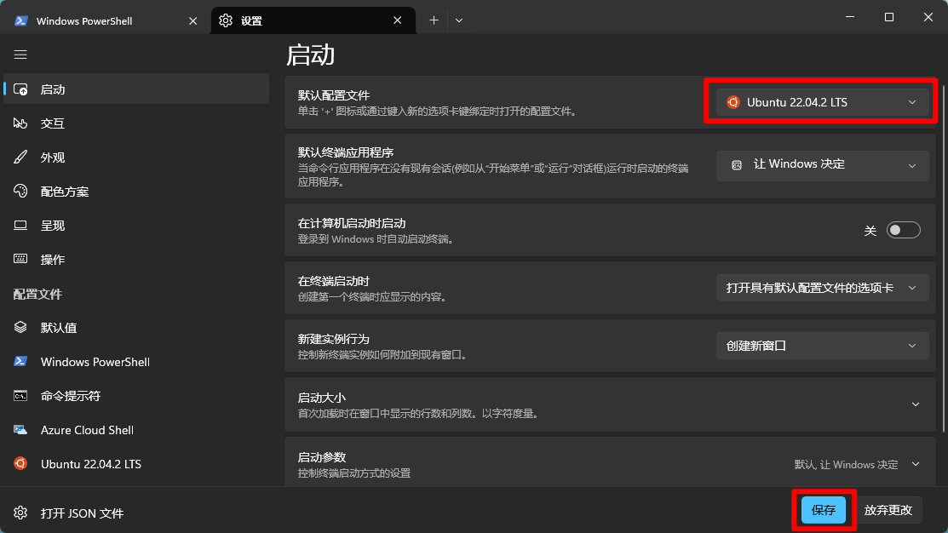Click the command prompt (命令提示符) icon
The image size is (948, 533).
(x=20, y=396)
